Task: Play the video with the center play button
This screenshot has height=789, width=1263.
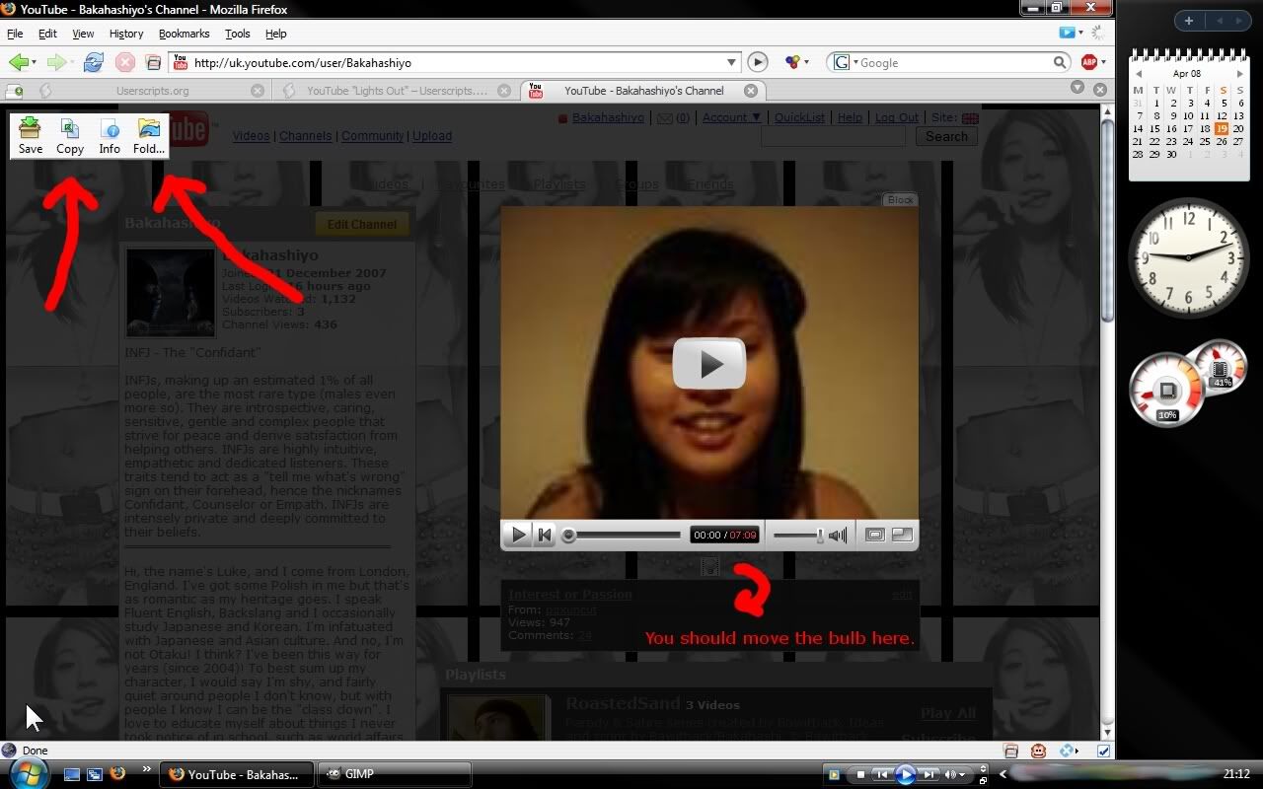Action: (709, 364)
